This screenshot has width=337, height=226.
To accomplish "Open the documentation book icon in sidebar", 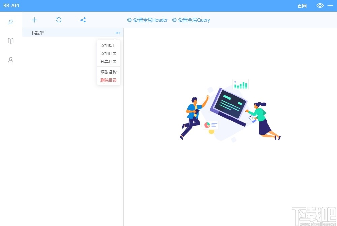I will click(x=10, y=41).
